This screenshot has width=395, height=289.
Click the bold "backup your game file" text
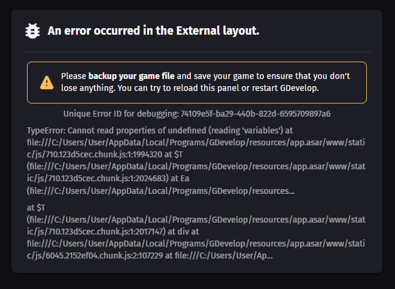131,76
